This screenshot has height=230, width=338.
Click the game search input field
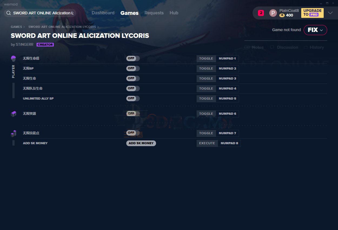(40, 13)
